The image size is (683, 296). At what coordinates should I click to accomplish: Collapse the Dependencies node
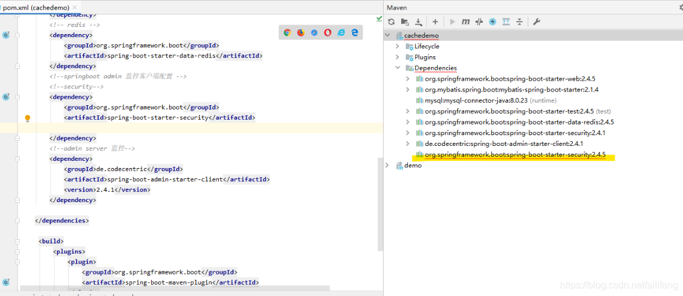[x=397, y=68]
